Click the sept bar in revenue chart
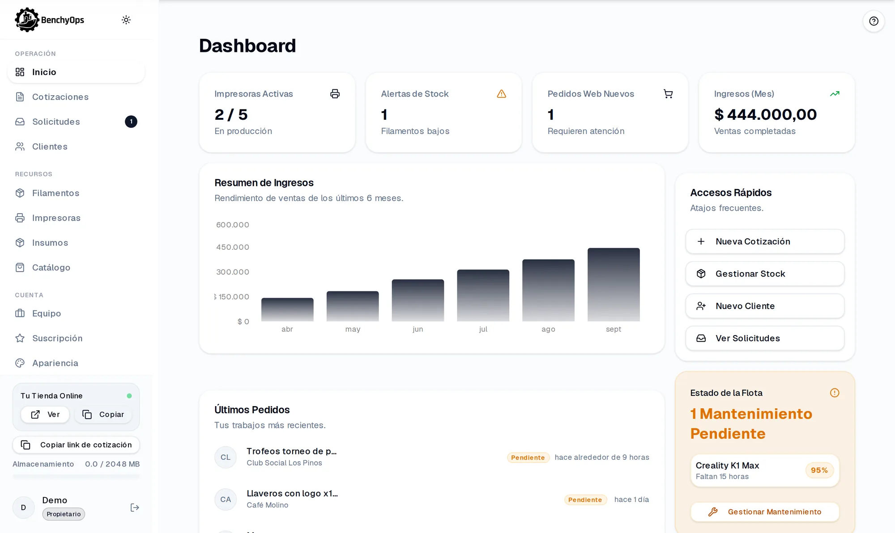Viewport: 895px width, 533px height. pos(614,285)
